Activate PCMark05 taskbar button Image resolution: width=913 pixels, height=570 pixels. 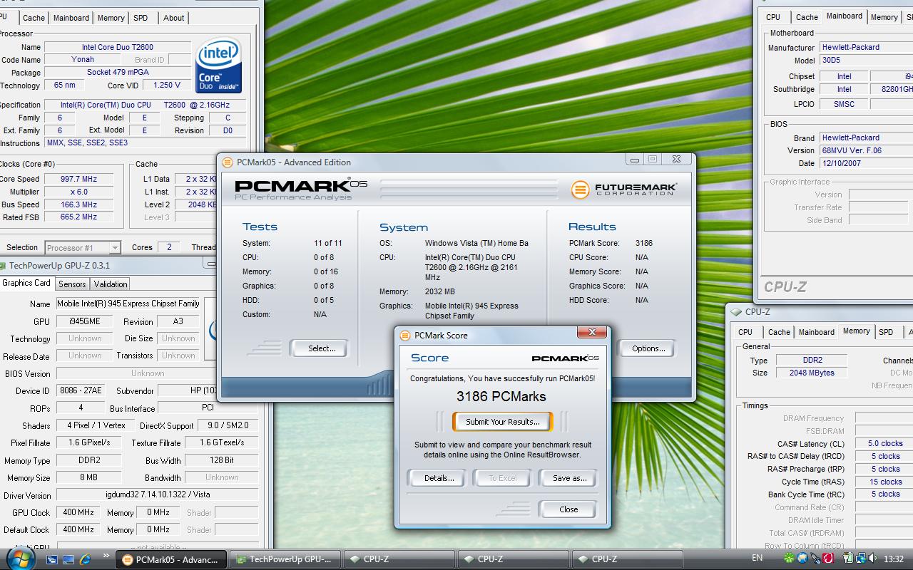click(x=171, y=559)
